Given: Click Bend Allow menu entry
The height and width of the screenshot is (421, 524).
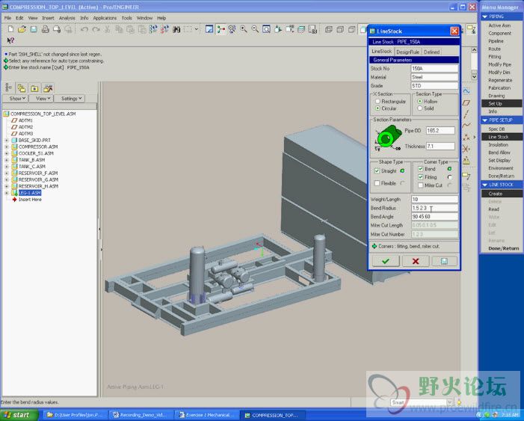Looking at the screenshot, I should click(499, 153).
